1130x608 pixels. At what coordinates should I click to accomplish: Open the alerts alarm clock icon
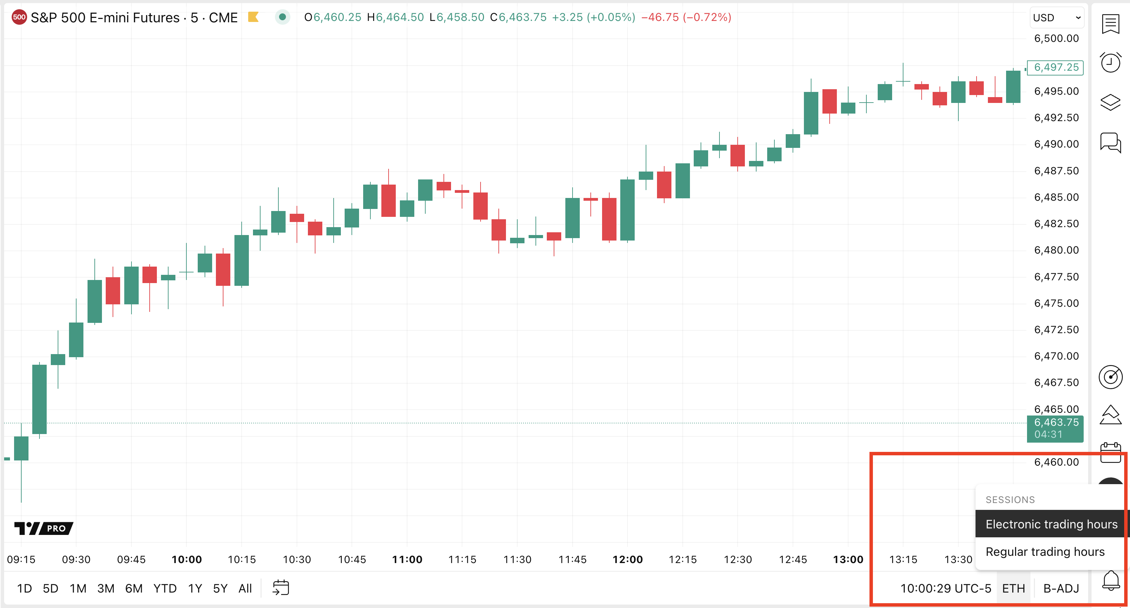(1110, 63)
